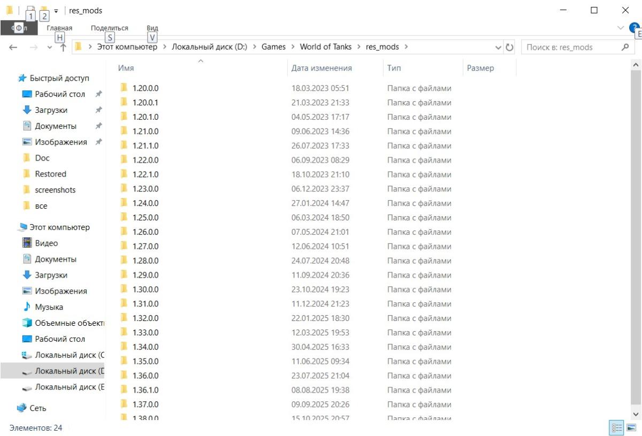Select the 1.37.0.0 folder
The image size is (642, 436).
(145, 404)
